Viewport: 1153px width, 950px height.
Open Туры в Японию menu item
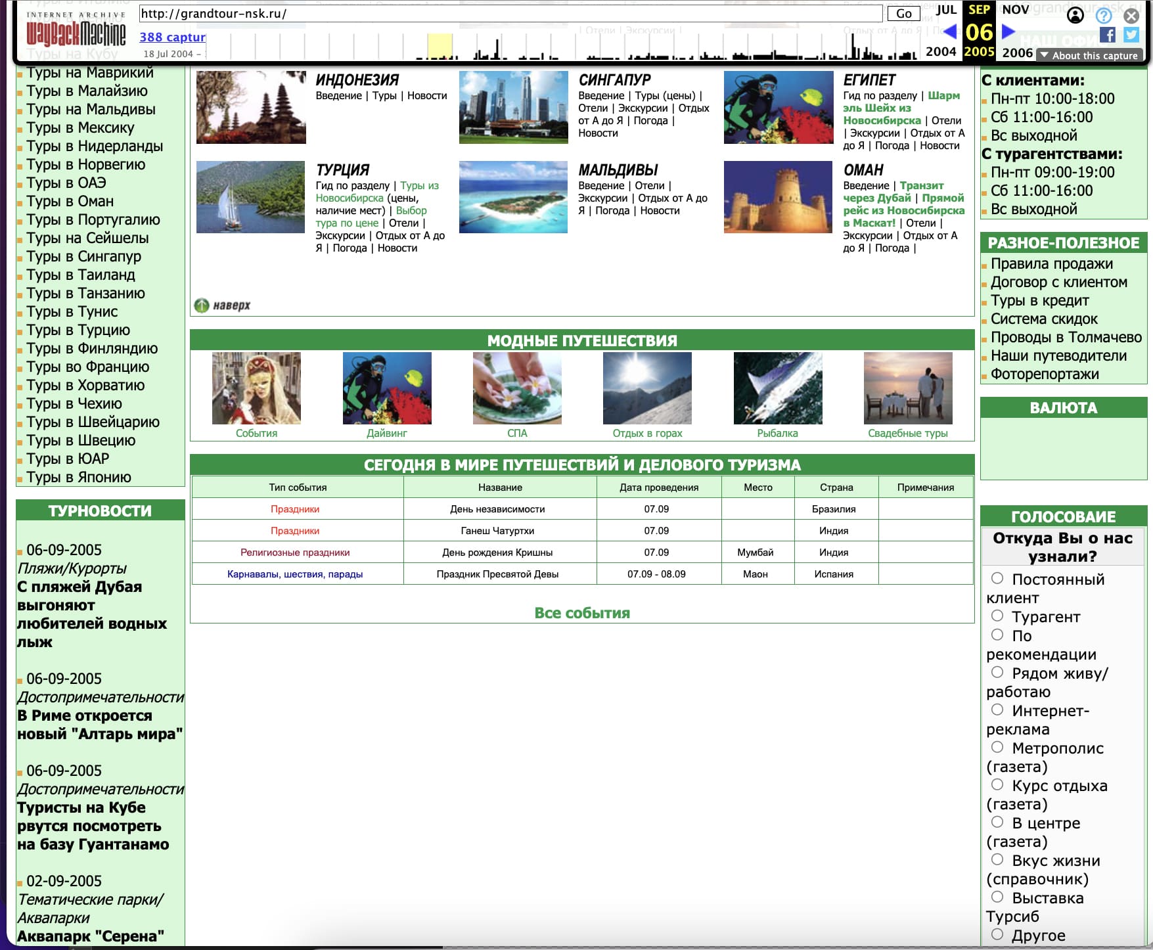79,477
